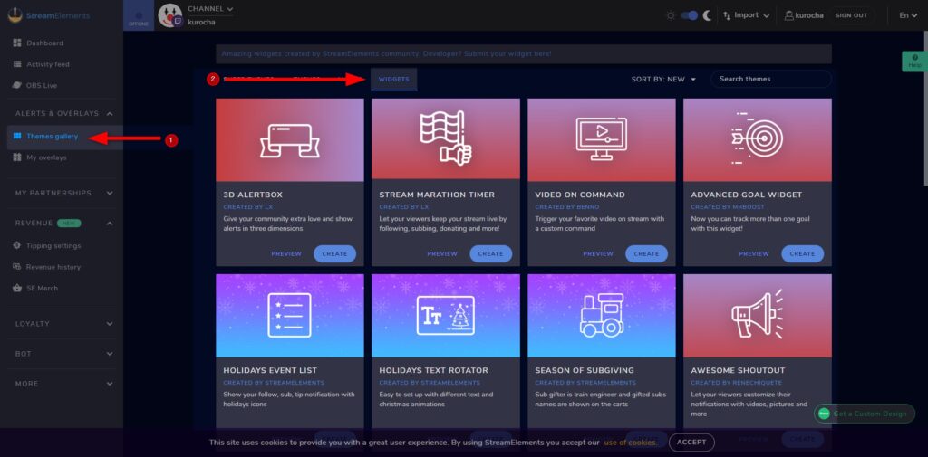Click the HOLIDAYS TEXT ROTATOR title
This screenshot has width=928, height=457.
pos(434,371)
